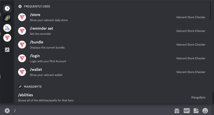Select the sailboat bot sidebar icon

coord(7,28)
